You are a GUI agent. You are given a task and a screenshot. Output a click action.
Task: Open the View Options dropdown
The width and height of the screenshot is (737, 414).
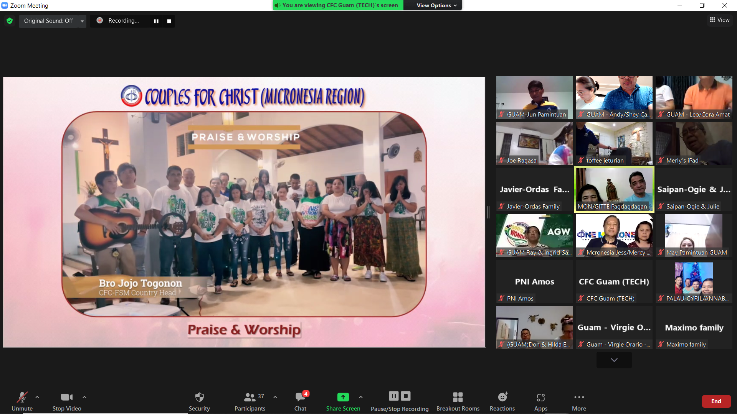pos(436,5)
